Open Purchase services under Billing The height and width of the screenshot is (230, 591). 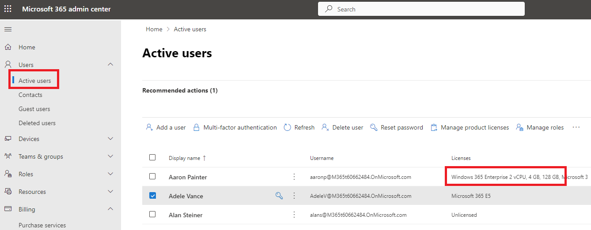coord(42,225)
